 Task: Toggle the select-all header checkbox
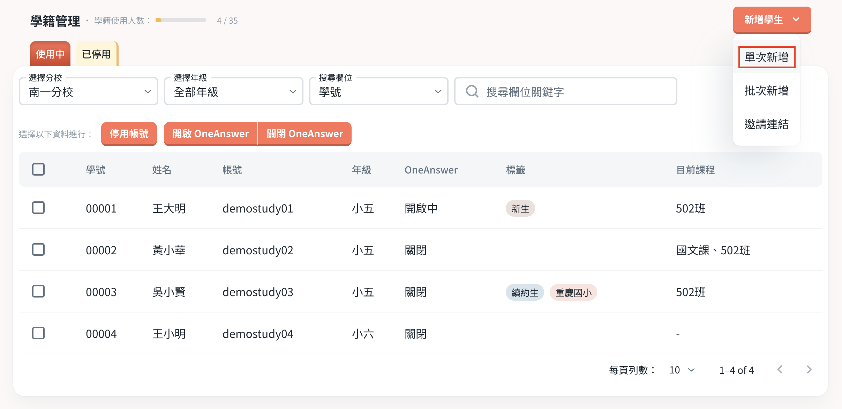[x=38, y=169]
